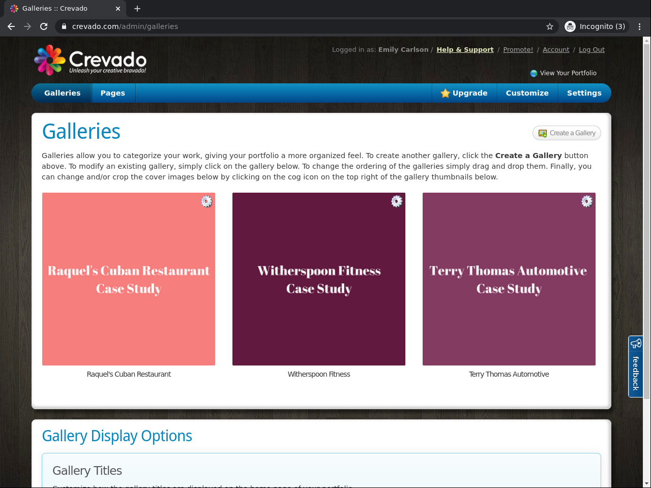Image resolution: width=651 pixels, height=488 pixels.
Task: Click the megaphone icon on feedback tab
Action: pos(636,344)
